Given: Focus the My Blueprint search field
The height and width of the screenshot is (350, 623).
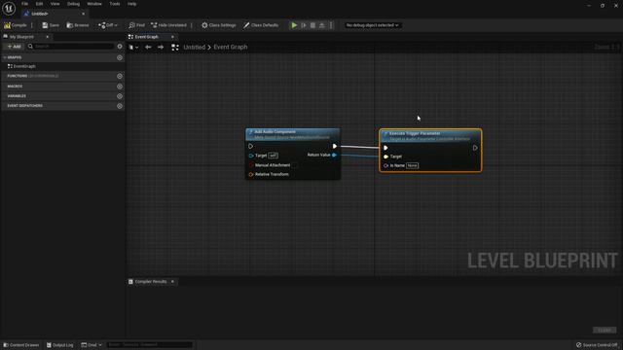Looking at the screenshot, I should tap(71, 47).
